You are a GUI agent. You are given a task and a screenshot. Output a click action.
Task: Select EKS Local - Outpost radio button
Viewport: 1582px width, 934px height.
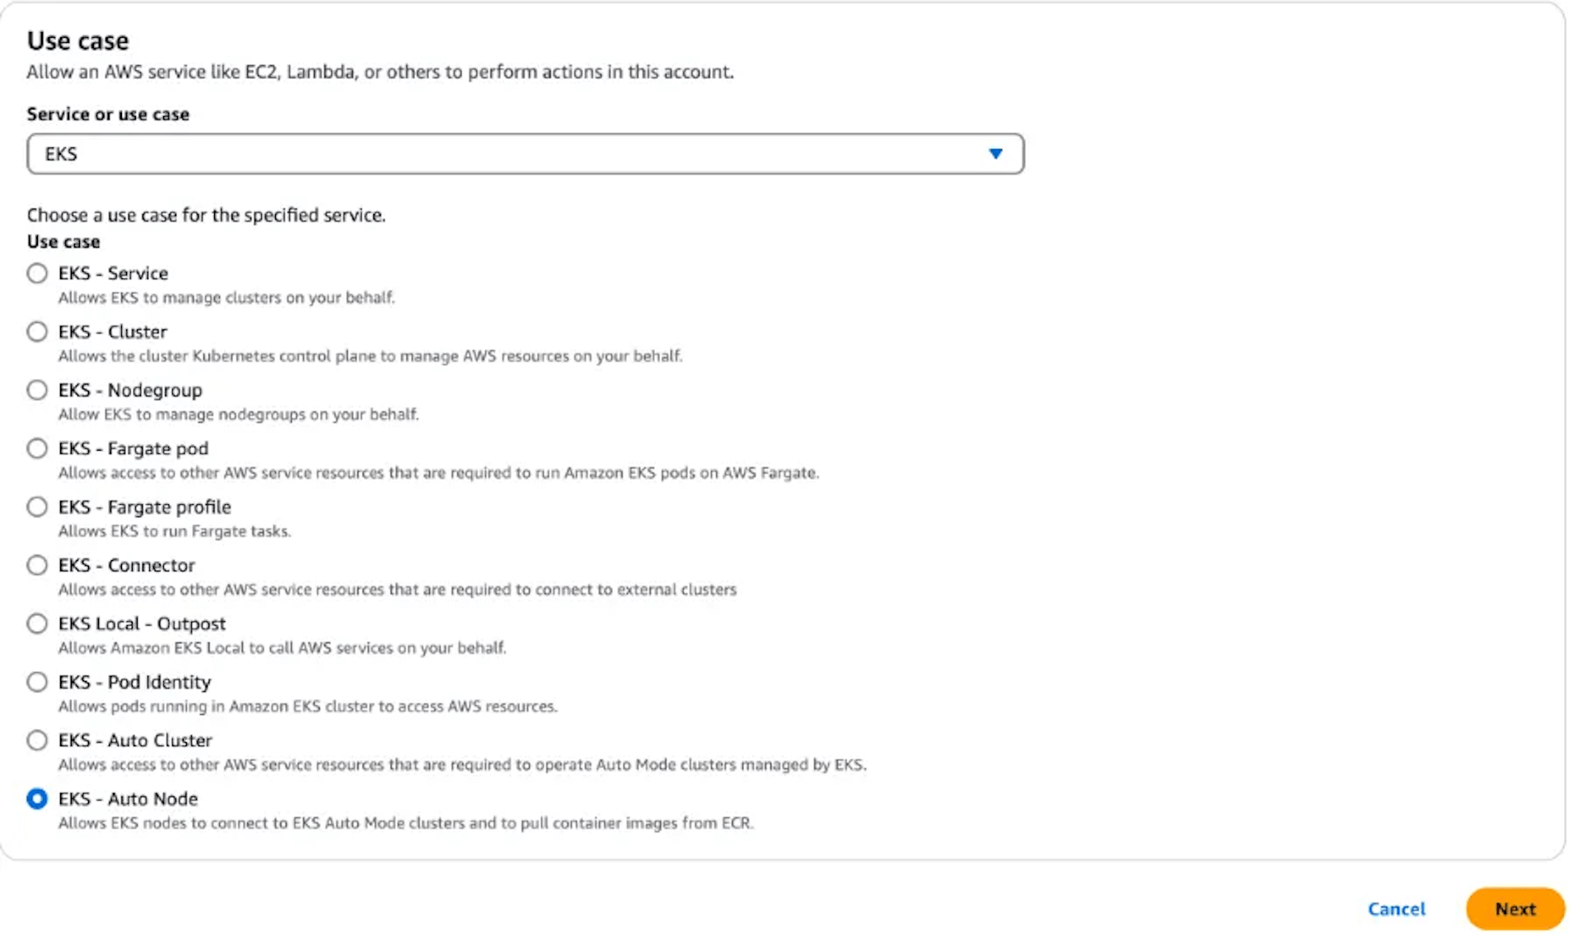click(37, 624)
